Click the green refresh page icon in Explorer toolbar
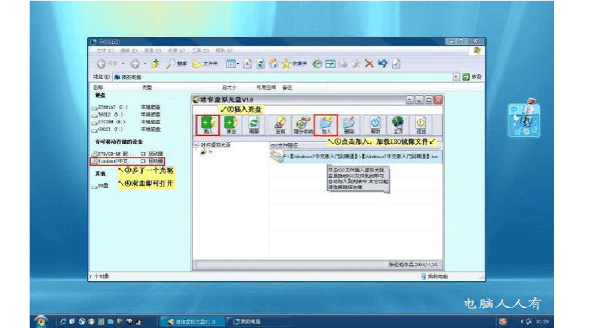The height and width of the screenshot is (328, 601). point(260,64)
